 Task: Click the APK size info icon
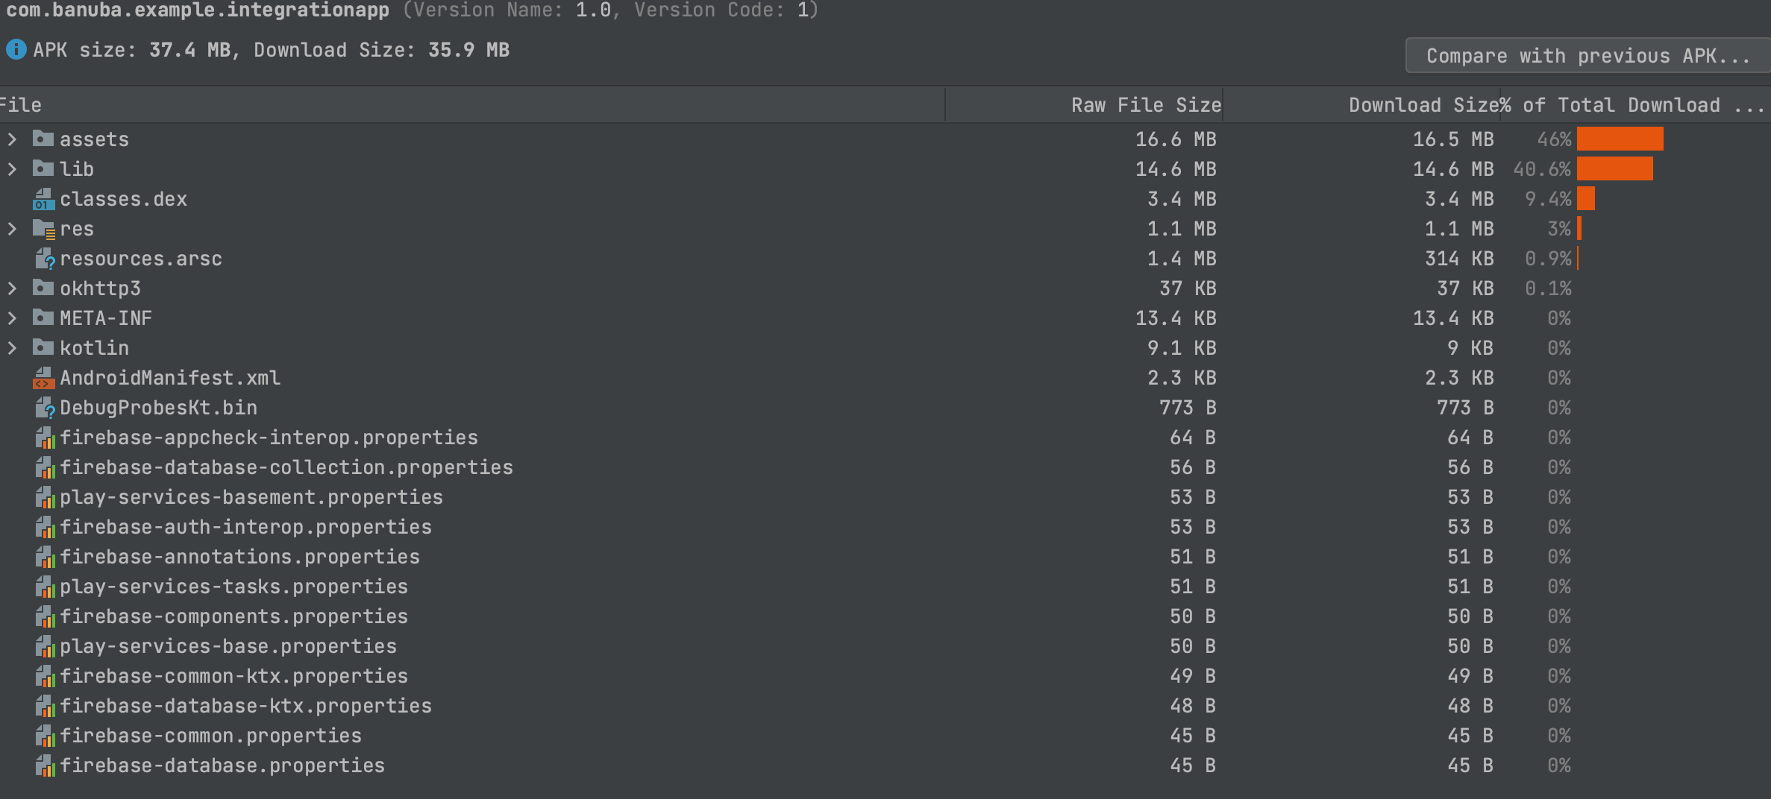[x=16, y=49]
